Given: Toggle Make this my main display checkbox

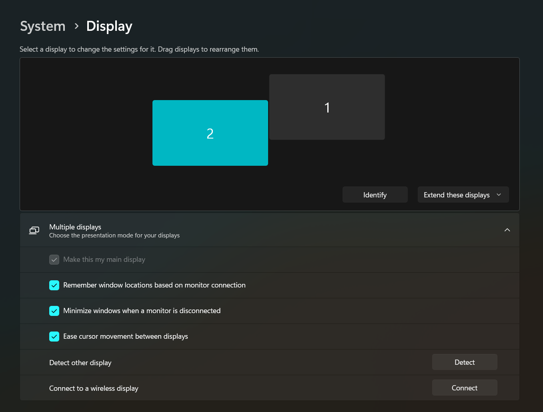Looking at the screenshot, I should click(x=54, y=259).
